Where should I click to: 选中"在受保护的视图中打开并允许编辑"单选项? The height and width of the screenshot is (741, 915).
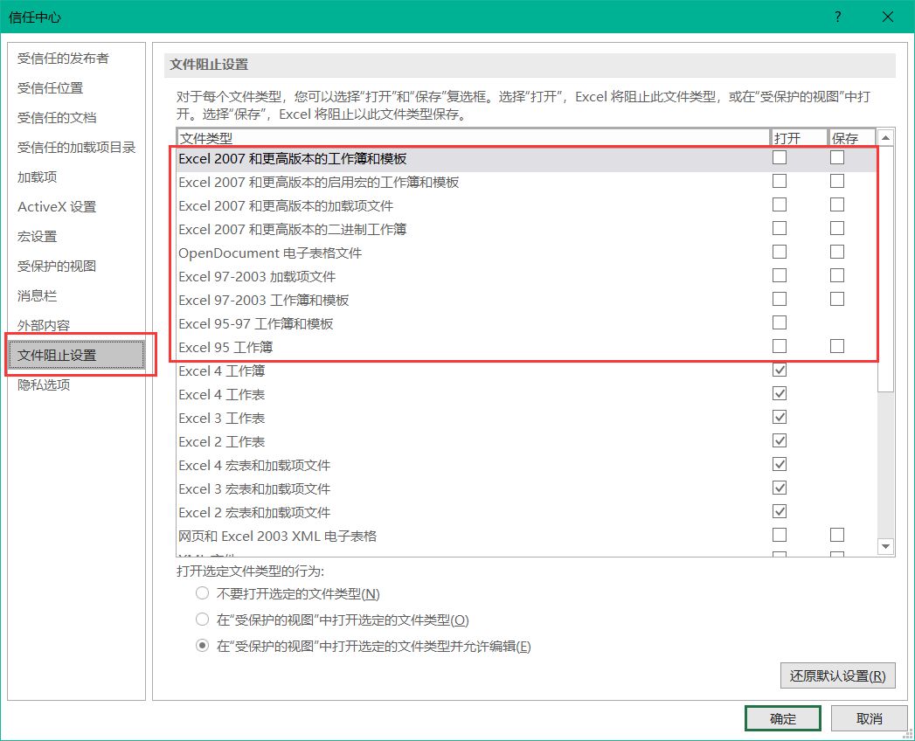(x=202, y=646)
